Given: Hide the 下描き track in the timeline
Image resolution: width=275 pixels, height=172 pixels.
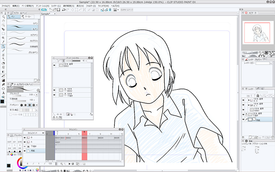Looking at the screenshot, I should pyautogui.click(x=24, y=146).
